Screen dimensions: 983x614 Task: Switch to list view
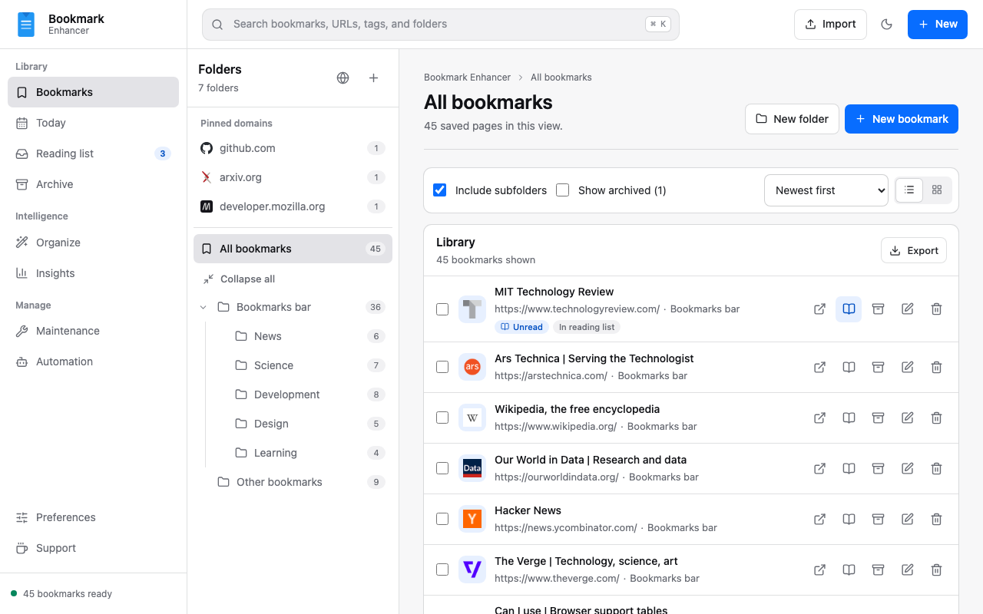click(909, 190)
